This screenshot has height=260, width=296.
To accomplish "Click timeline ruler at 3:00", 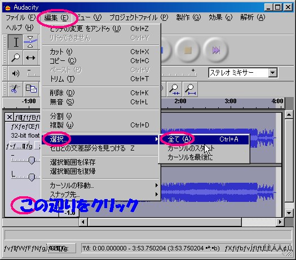I will click(231, 101).
